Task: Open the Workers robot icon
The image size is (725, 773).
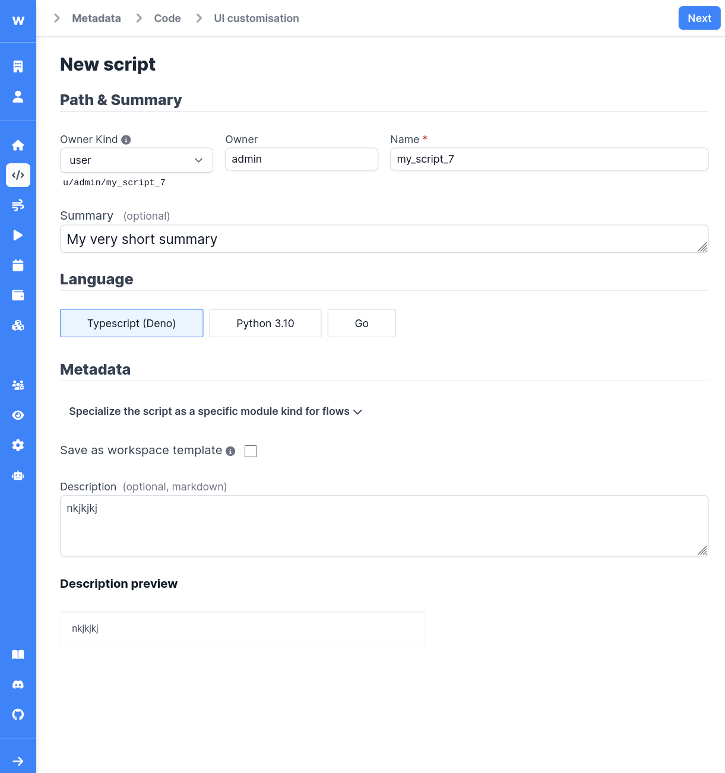Action: coord(18,475)
